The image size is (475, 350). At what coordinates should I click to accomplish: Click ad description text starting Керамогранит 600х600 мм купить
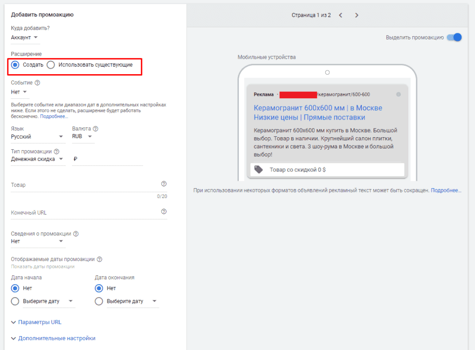tap(325, 142)
